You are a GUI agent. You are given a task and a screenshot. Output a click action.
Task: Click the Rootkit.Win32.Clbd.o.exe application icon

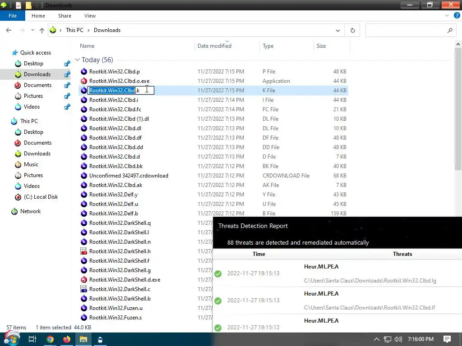[x=84, y=81]
